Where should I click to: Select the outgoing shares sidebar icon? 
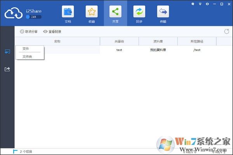coord(7,69)
